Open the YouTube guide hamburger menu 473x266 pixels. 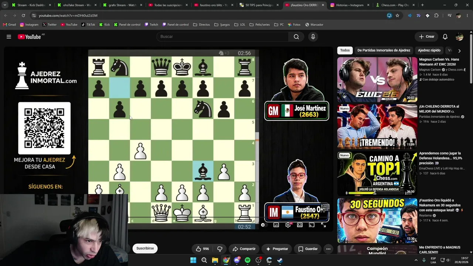tap(9, 37)
